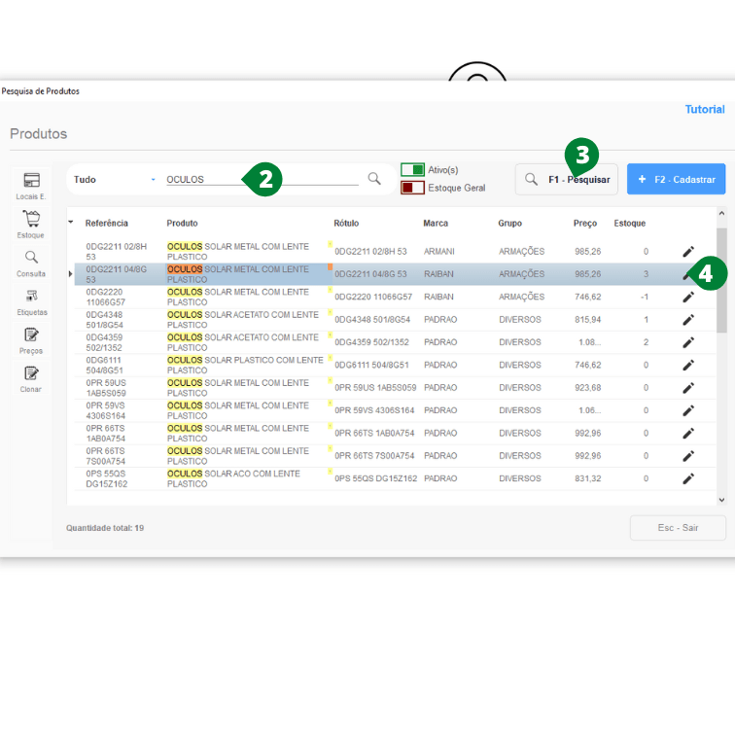Viewport: 735px width, 739px height.
Task: Click the scrollbar up arrow
Action: point(721,213)
